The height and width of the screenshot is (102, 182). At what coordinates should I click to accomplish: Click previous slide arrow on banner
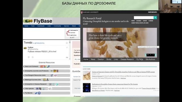point(146,55)
